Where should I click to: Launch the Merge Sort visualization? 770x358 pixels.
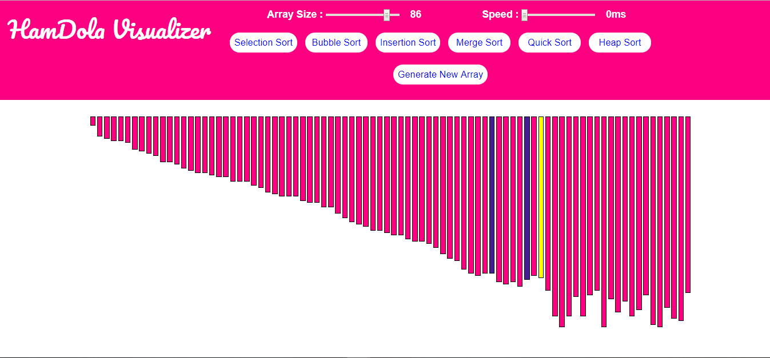point(479,43)
